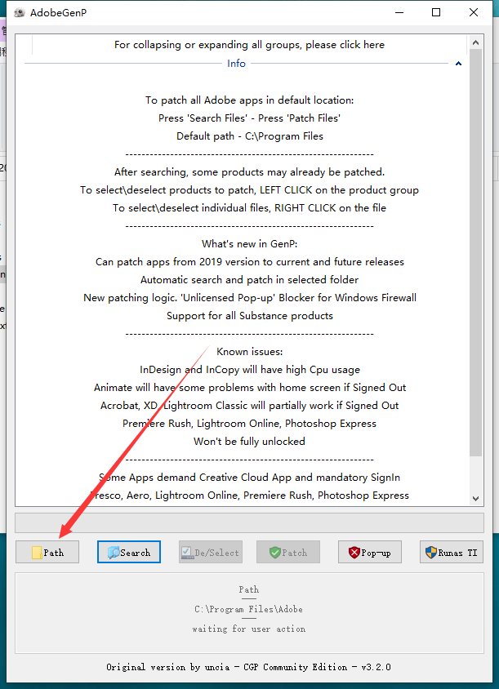Screen dimensions: 499x689
Task: Click the vertical scrollbar thumb
Action: pos(475,253)
